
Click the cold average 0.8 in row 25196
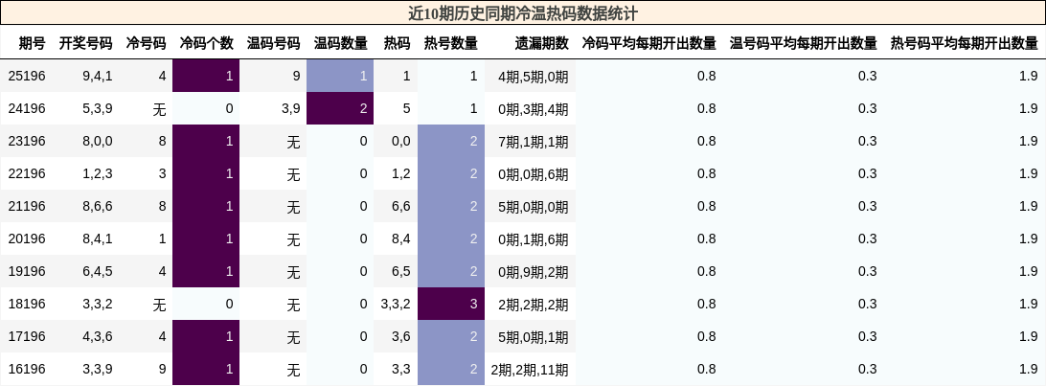pyautogui.click(x=707, y=76)
